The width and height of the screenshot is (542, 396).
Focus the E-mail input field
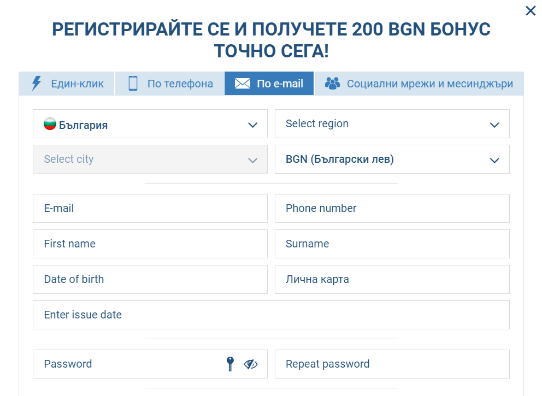point(150,208)
